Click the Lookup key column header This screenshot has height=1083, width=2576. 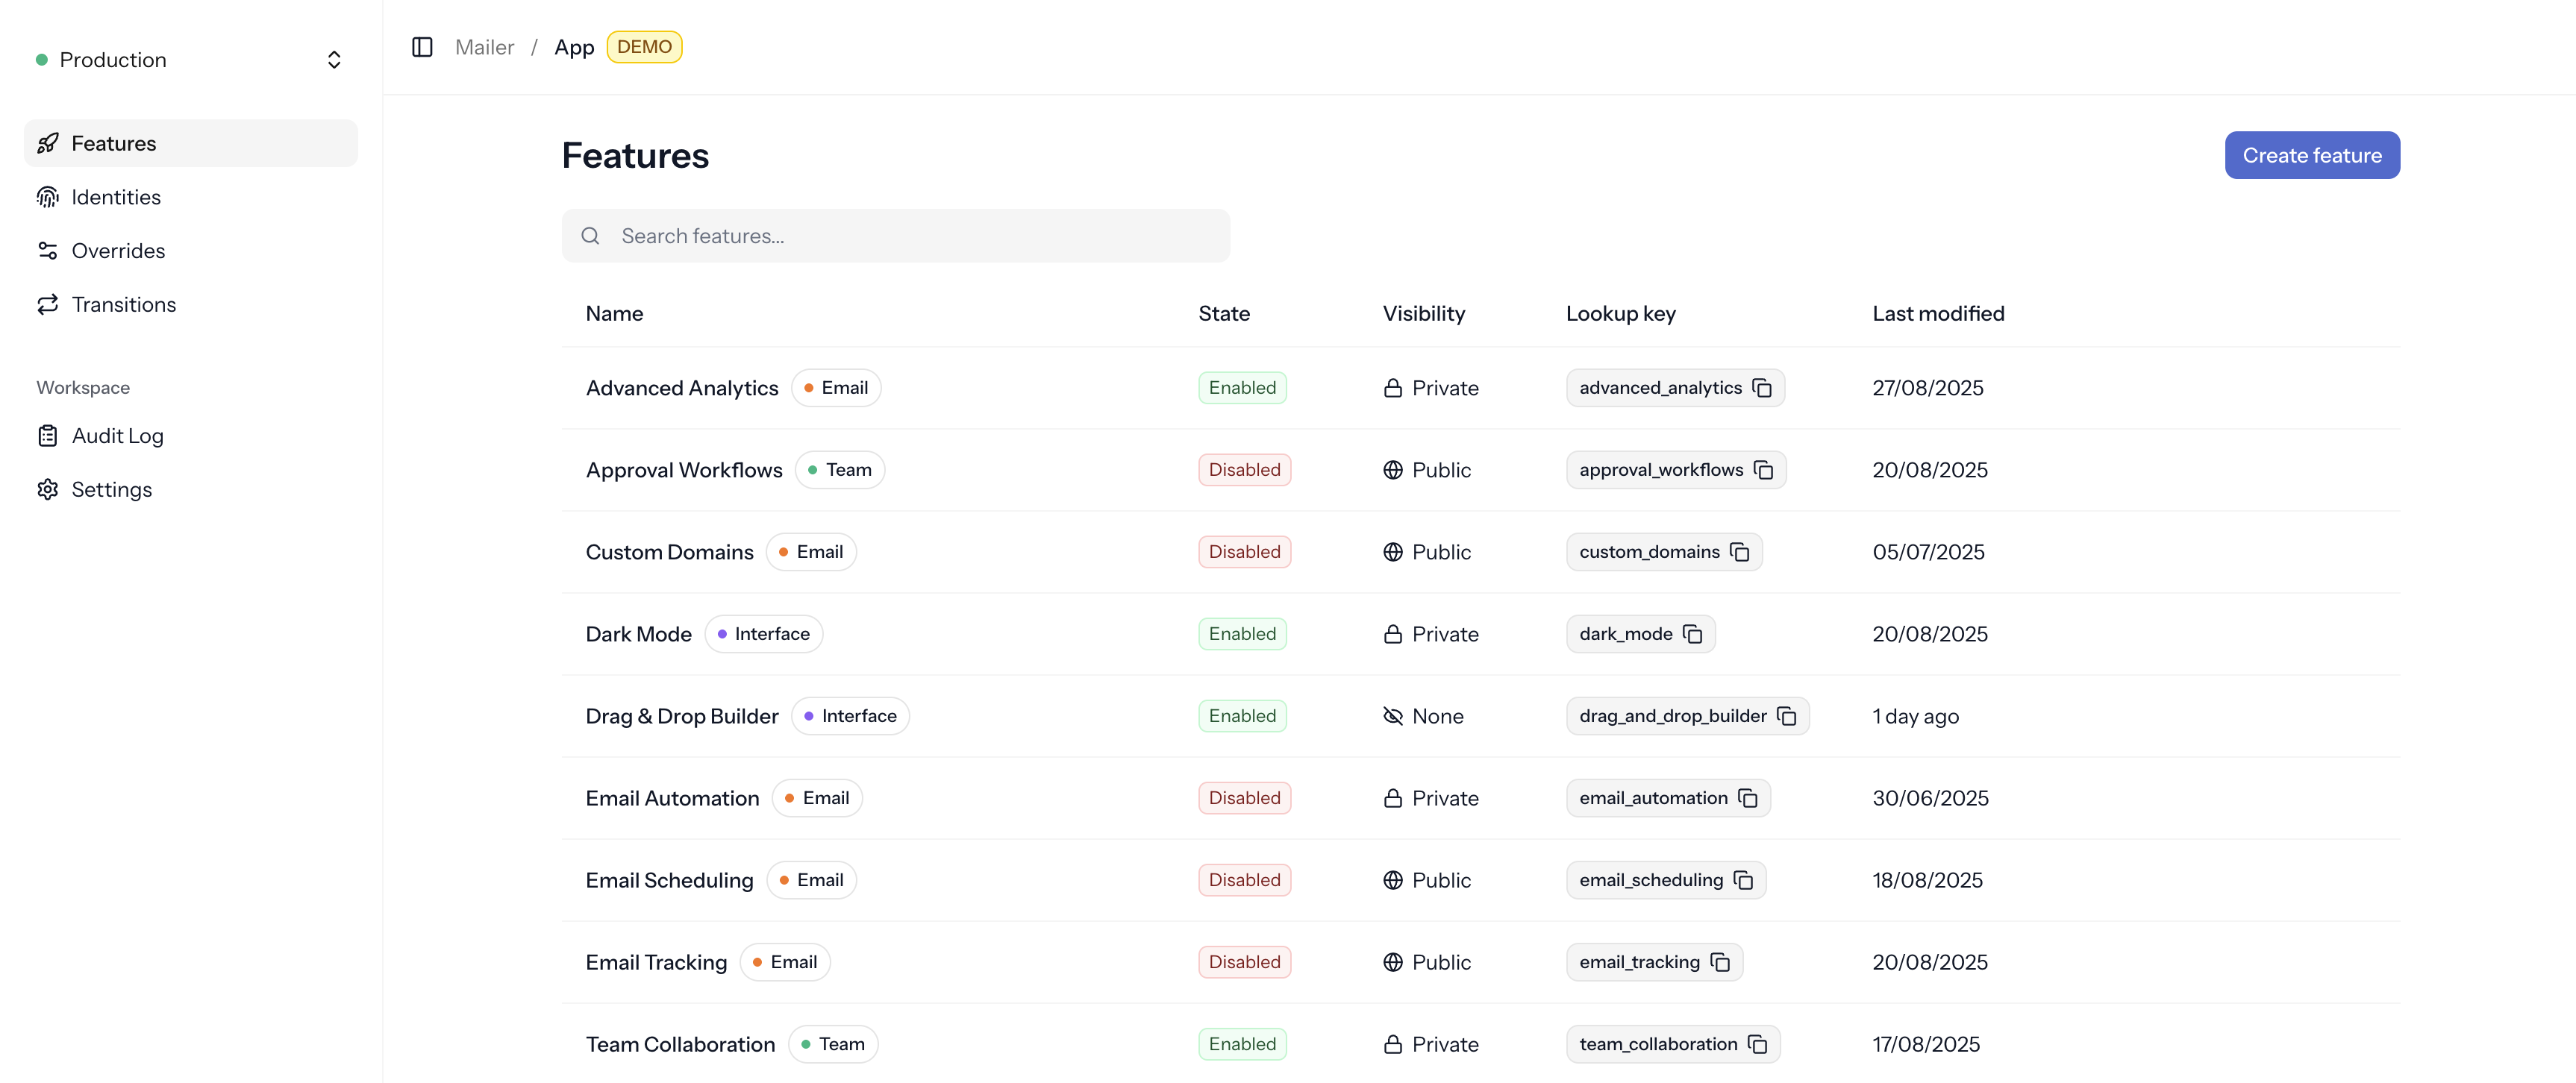pyautogui.click(x=1620, y=313)
